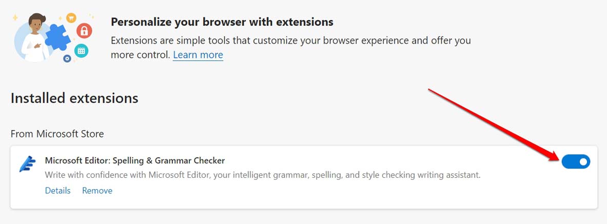This screenshot has height=224, width=607.
Task: Click the Personalize your browser heading
Action: tap(222, 22)
